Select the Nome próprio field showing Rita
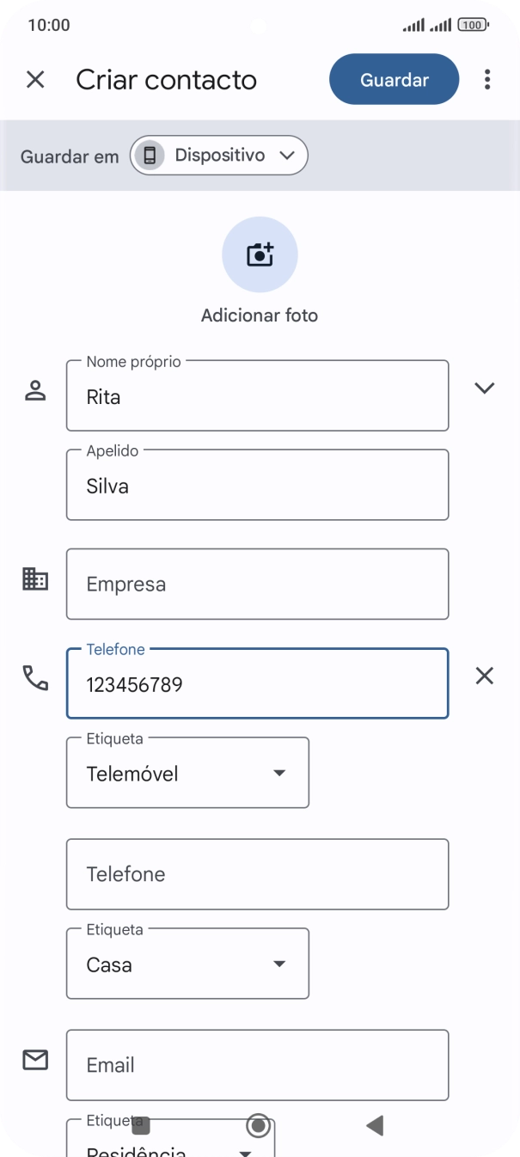Screen dimensions: 520x1157 (x=257, y=396)
